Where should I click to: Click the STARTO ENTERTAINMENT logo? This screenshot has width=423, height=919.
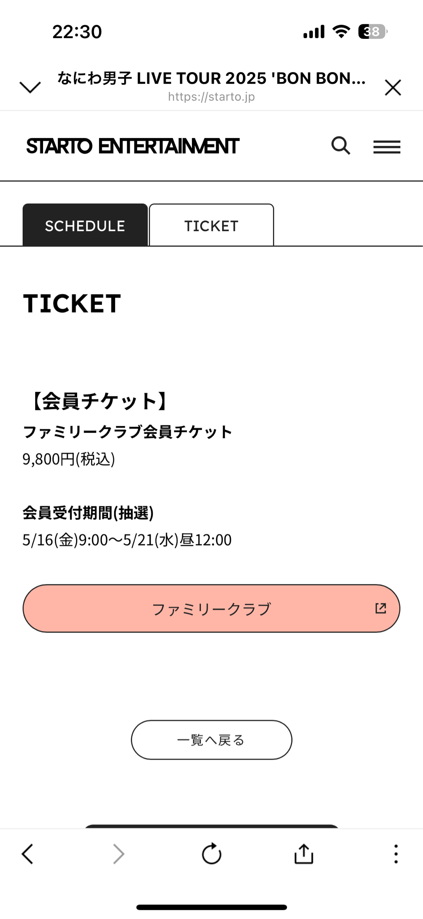pos(133,146)
